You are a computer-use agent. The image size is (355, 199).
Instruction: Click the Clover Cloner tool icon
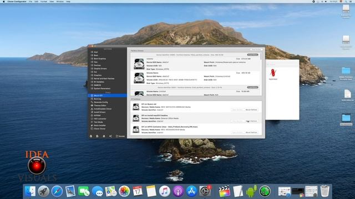[x=92, y=129]
